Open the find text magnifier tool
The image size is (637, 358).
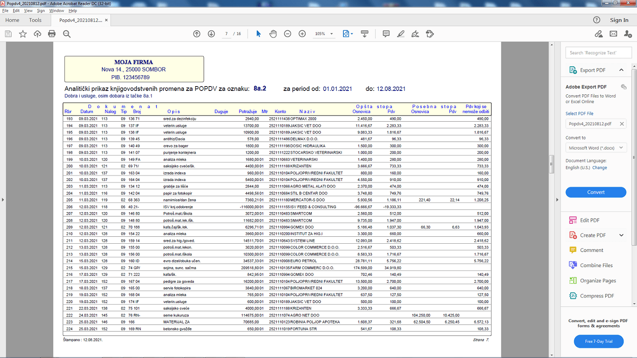(x=67, y=34)
